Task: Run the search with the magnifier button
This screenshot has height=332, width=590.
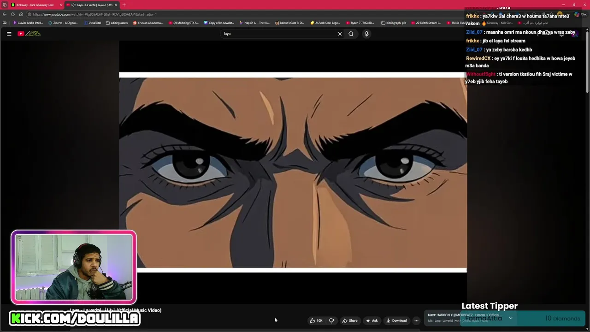Action: coord(351,34)
